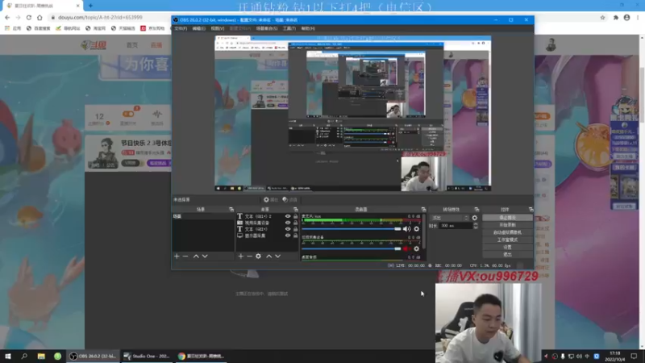Pop out the Sources dock icon
This screenshot has height=363, width=645.
(295, 210)
